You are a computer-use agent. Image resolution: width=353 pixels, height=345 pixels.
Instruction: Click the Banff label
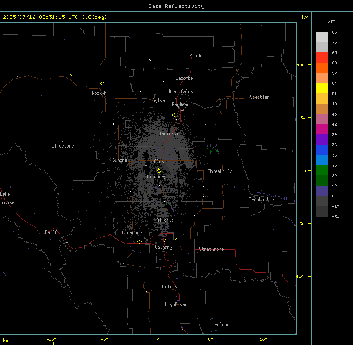click(51, 232)
